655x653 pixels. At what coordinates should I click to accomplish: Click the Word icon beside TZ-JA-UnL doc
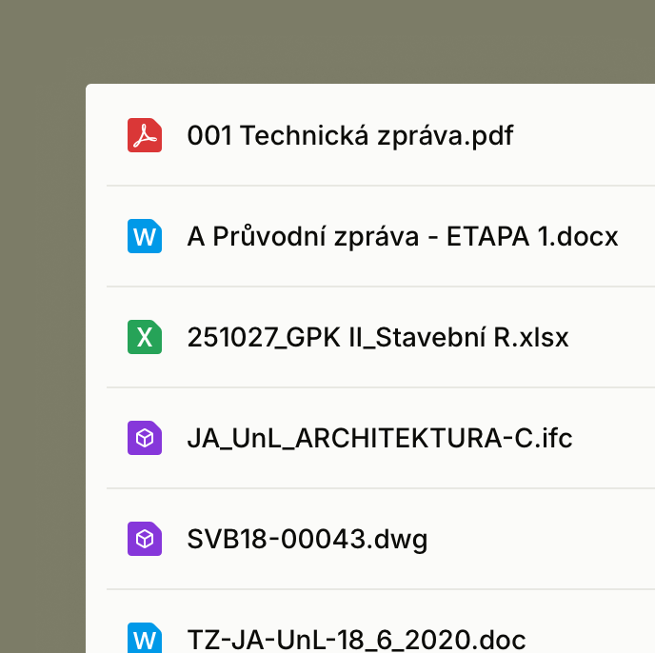coord(145,638)
